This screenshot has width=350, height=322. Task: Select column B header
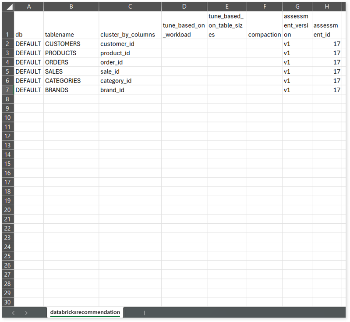tap(71, 7)
